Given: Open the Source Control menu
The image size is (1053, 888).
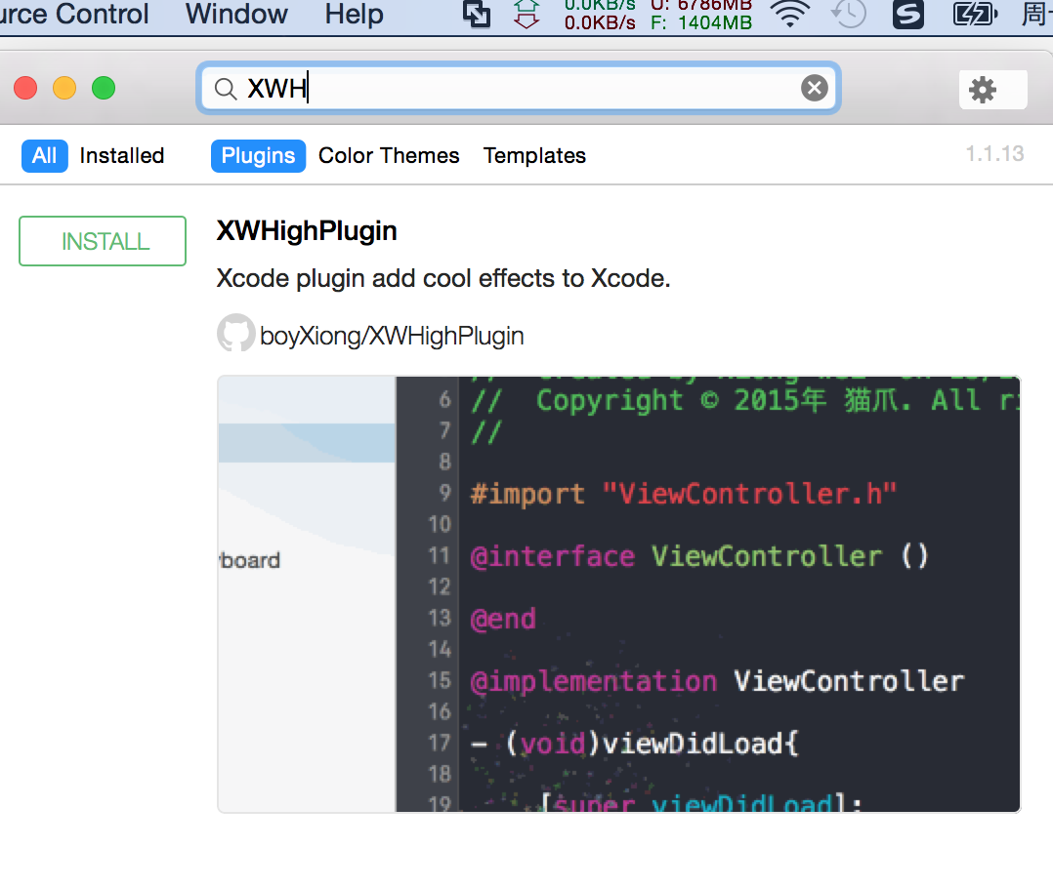Looking at the screenshot, I should pyautogui.click(x=74, y=14).
